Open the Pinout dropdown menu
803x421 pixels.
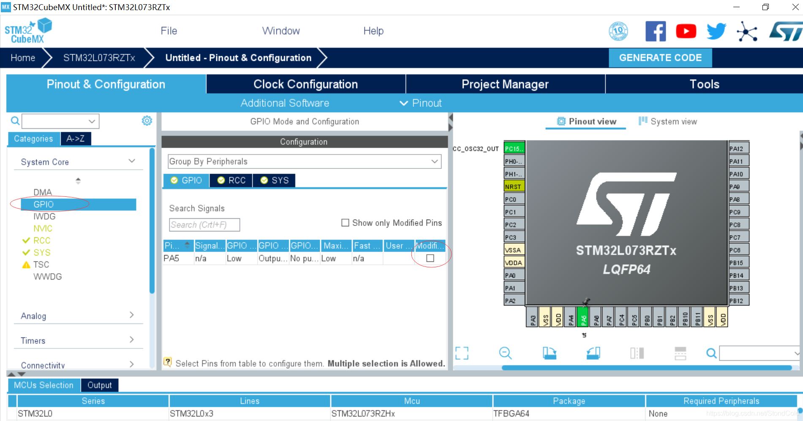(421, 103)
